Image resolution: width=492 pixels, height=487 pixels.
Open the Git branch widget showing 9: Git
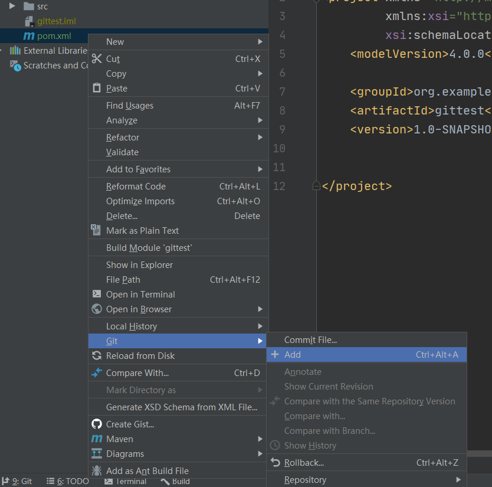[x=18, y=481]
